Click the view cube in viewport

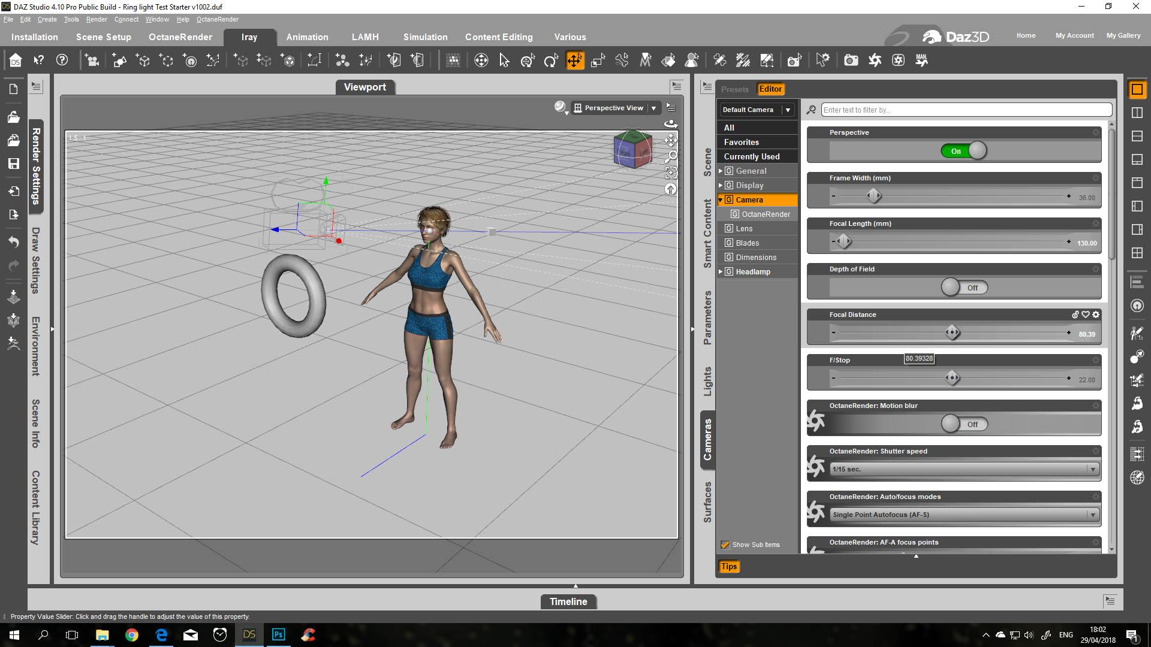[x=632, y=149]
